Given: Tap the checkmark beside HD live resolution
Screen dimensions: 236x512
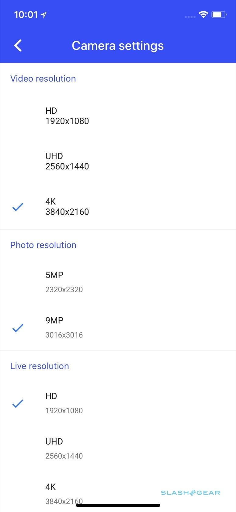Looking at the screenshot, I should click(x=18, y=404).
